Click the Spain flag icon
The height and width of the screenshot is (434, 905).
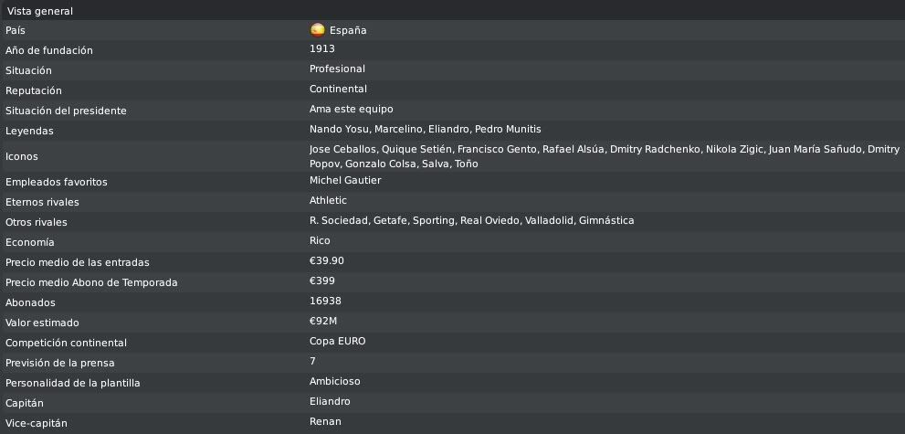click(318, 30)
